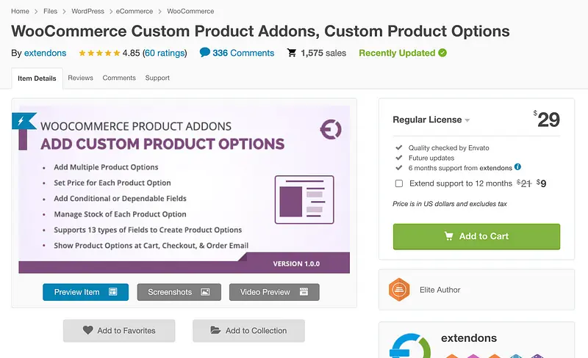The image size is (588, 358).
Task: Click the shopping cart sales icon
Action: [292, 53]
